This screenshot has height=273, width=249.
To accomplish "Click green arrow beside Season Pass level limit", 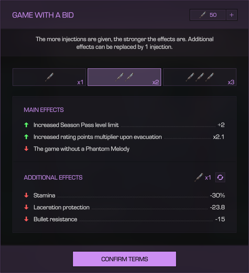I will point(26,125).
